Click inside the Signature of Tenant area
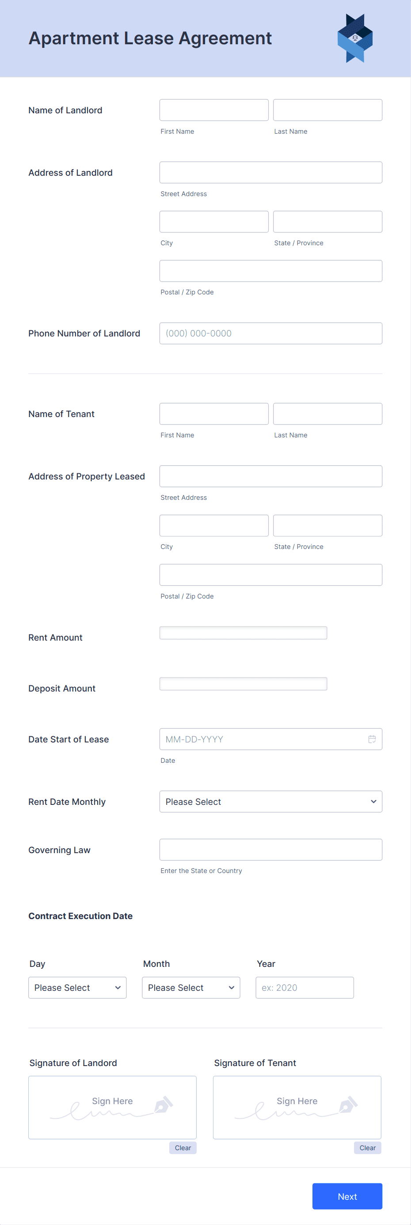 tap(297, 1108)
